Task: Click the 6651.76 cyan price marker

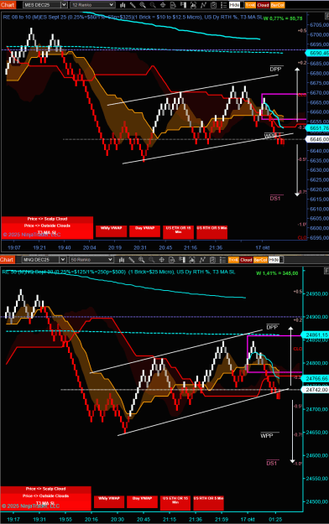Action: 318,128
